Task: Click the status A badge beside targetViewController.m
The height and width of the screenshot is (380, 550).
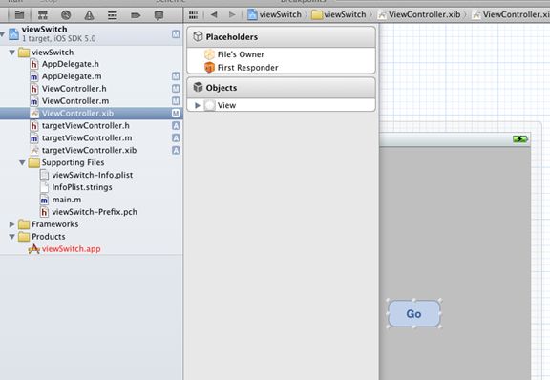Action: coord(176,137)
